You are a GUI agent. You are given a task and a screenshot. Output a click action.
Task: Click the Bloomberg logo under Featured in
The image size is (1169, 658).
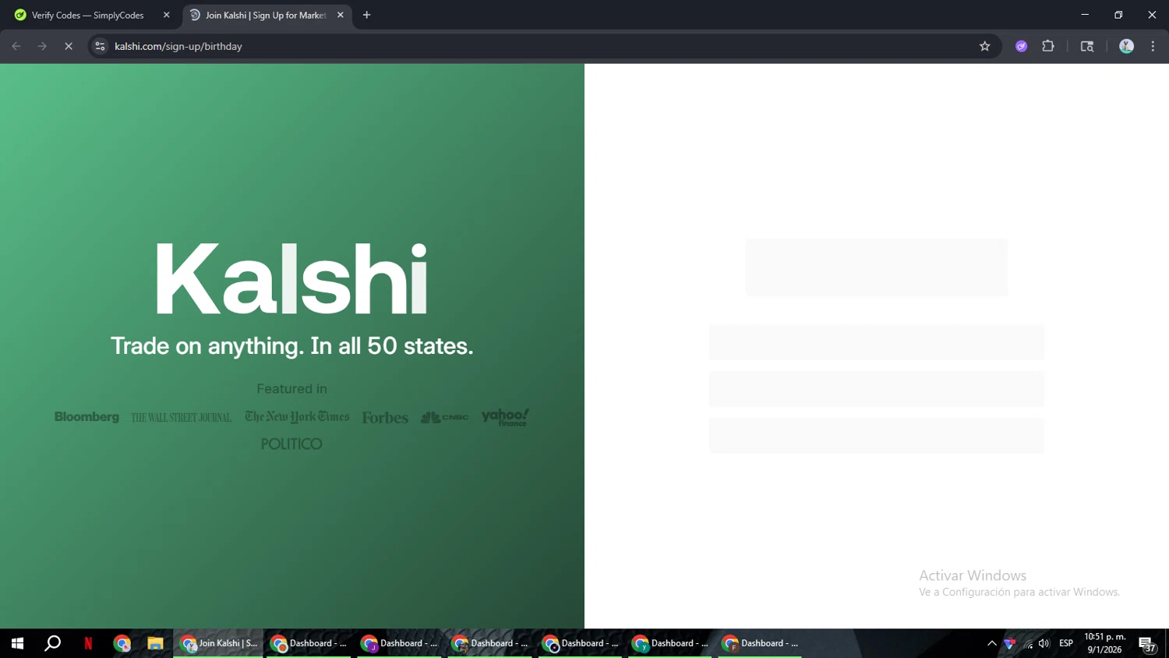pyautogui.click(x=87, y=417)
